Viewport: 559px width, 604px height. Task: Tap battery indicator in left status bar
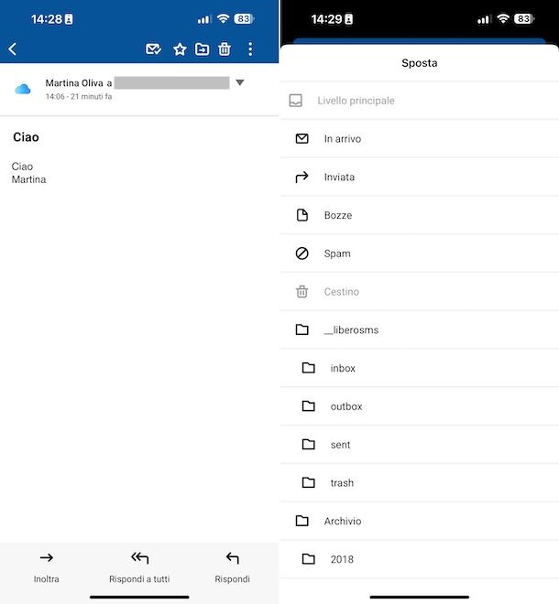pos(244,19)
